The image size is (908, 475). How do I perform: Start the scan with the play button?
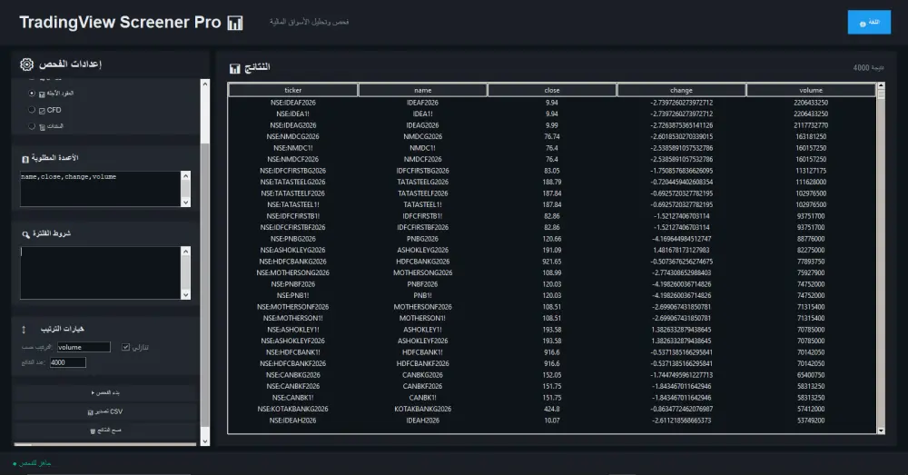pos(105,392)
